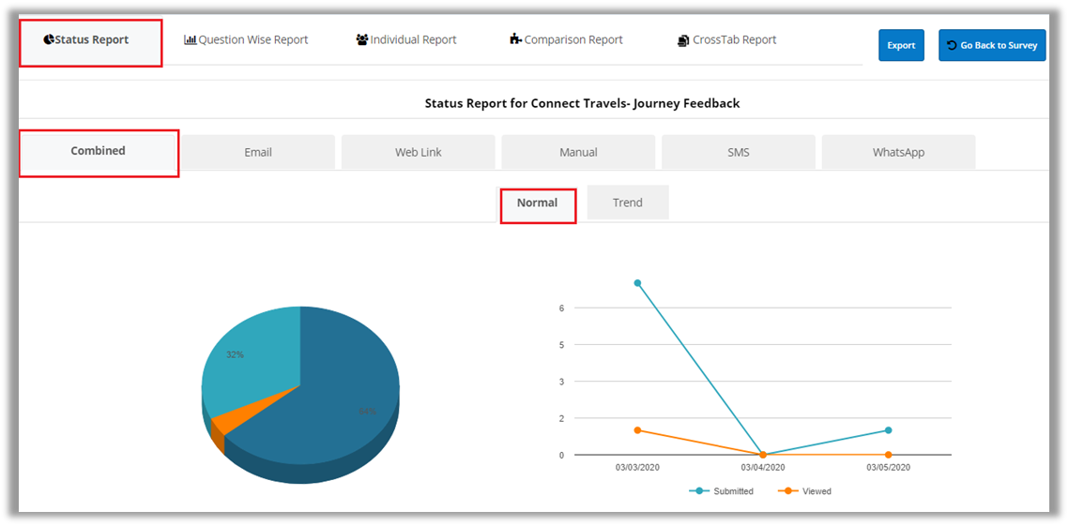The image size is (1069, 526).
Task: Switch to the Trend view
Action: (627, 203)
